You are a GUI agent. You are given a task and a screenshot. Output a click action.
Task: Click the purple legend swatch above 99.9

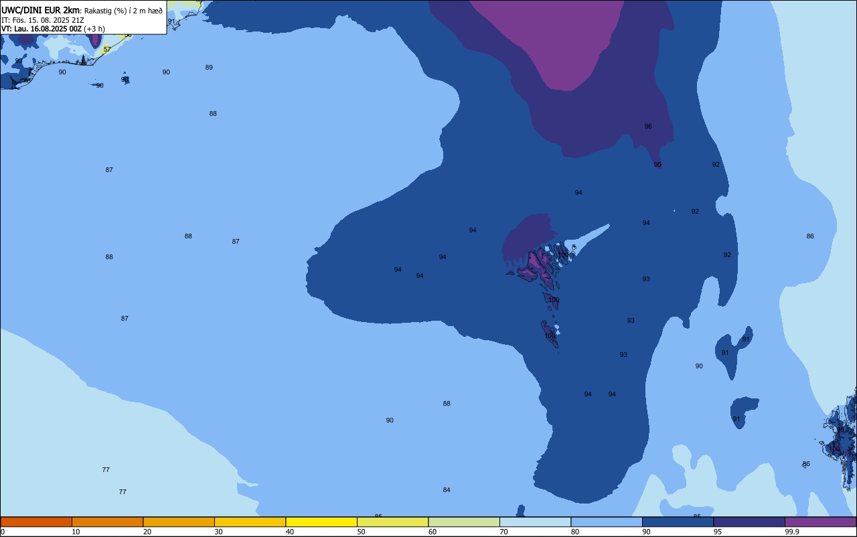[x=821, y=522]
